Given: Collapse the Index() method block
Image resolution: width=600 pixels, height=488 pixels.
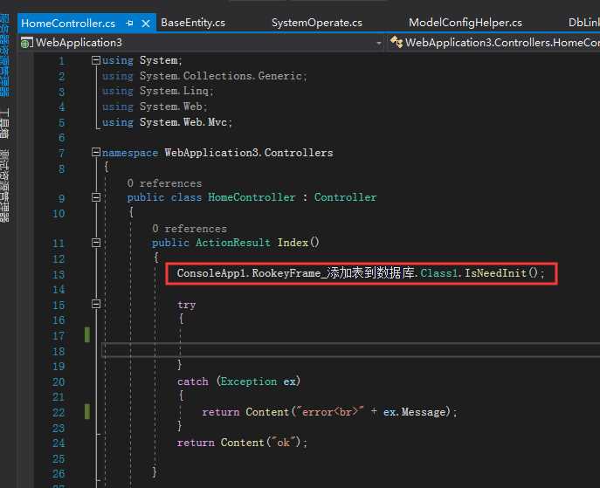Looking at the screenshot, I should pos(96,243).
